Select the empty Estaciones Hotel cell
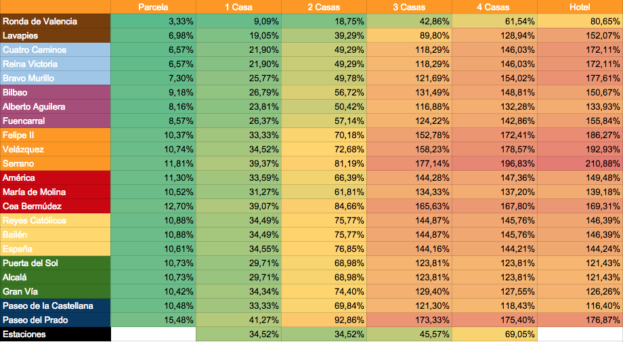The width and height of the screenshot is (623, 342). click(580, 334)
